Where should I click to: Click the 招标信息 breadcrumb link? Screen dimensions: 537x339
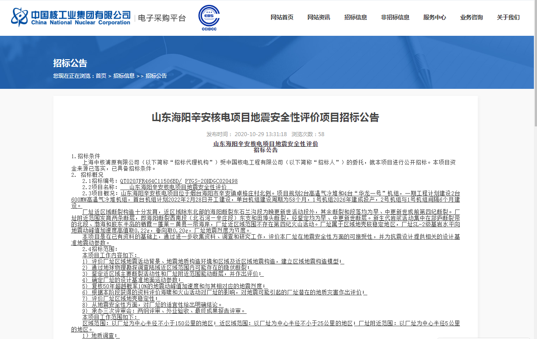pos(124,76)
